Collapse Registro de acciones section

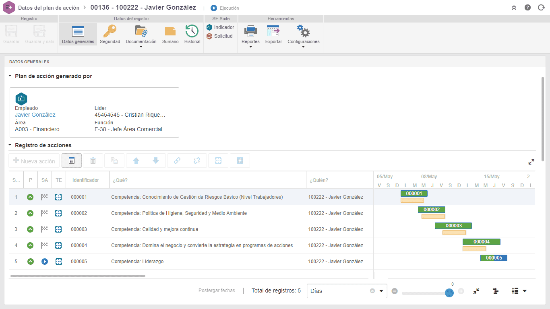point(10,145)
